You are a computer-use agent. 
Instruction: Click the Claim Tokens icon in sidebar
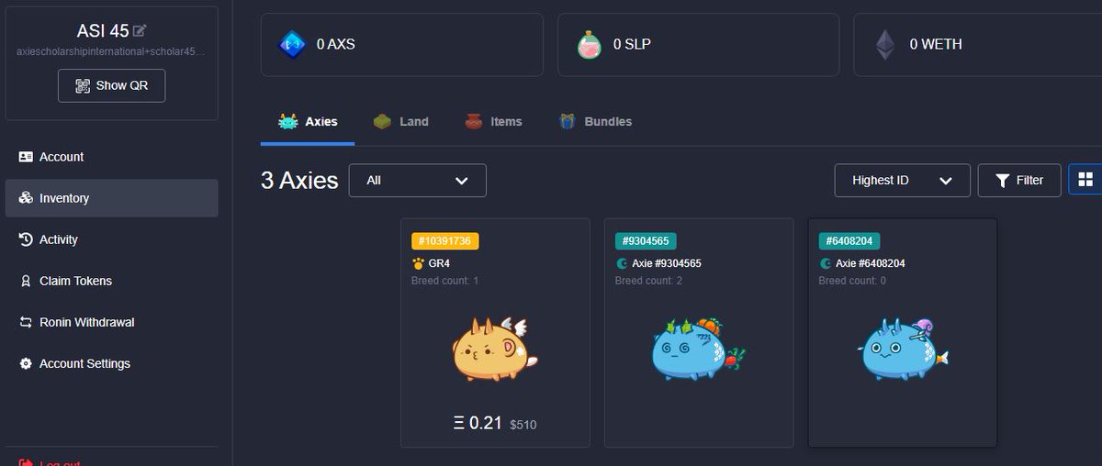(26, 281)
